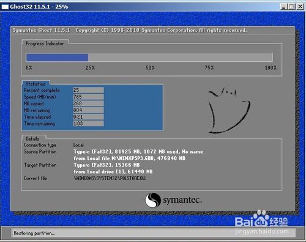Click the symantec wordmark text
Image resolution: width=306 pixels, height=242 pixels.
coord(182,200)
